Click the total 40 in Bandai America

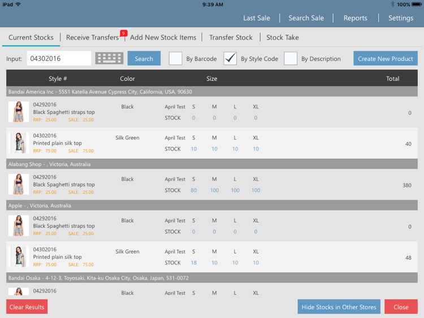(408, 144)
